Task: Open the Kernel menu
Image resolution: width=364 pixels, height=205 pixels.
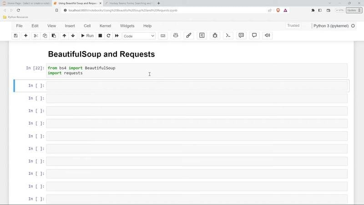Action: [x=106, y=26]
